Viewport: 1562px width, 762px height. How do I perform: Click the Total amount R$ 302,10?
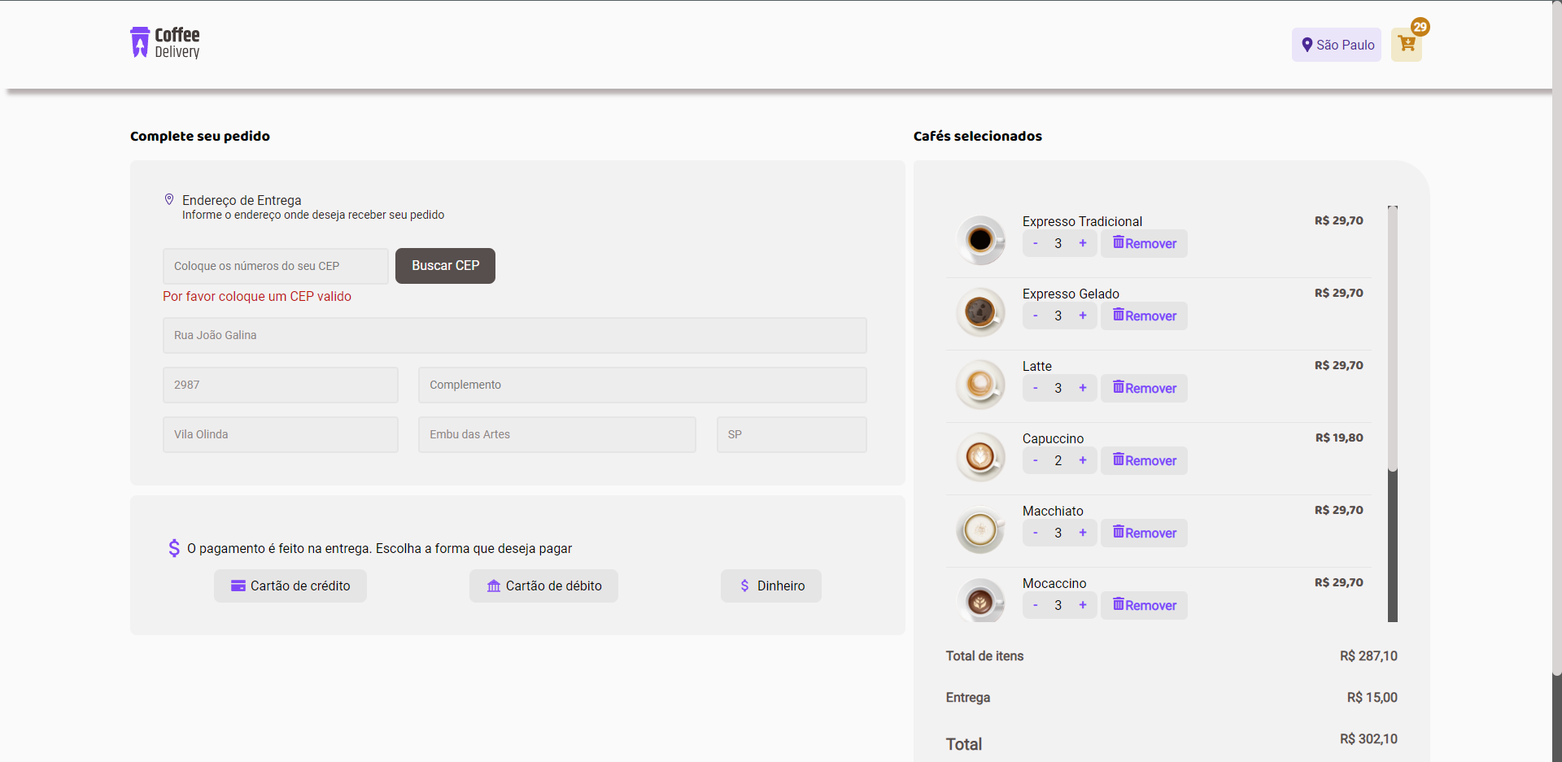(1368, 739)
